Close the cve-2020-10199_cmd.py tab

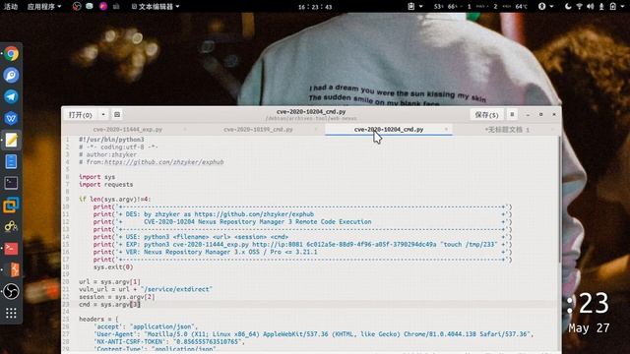[315, 129]
